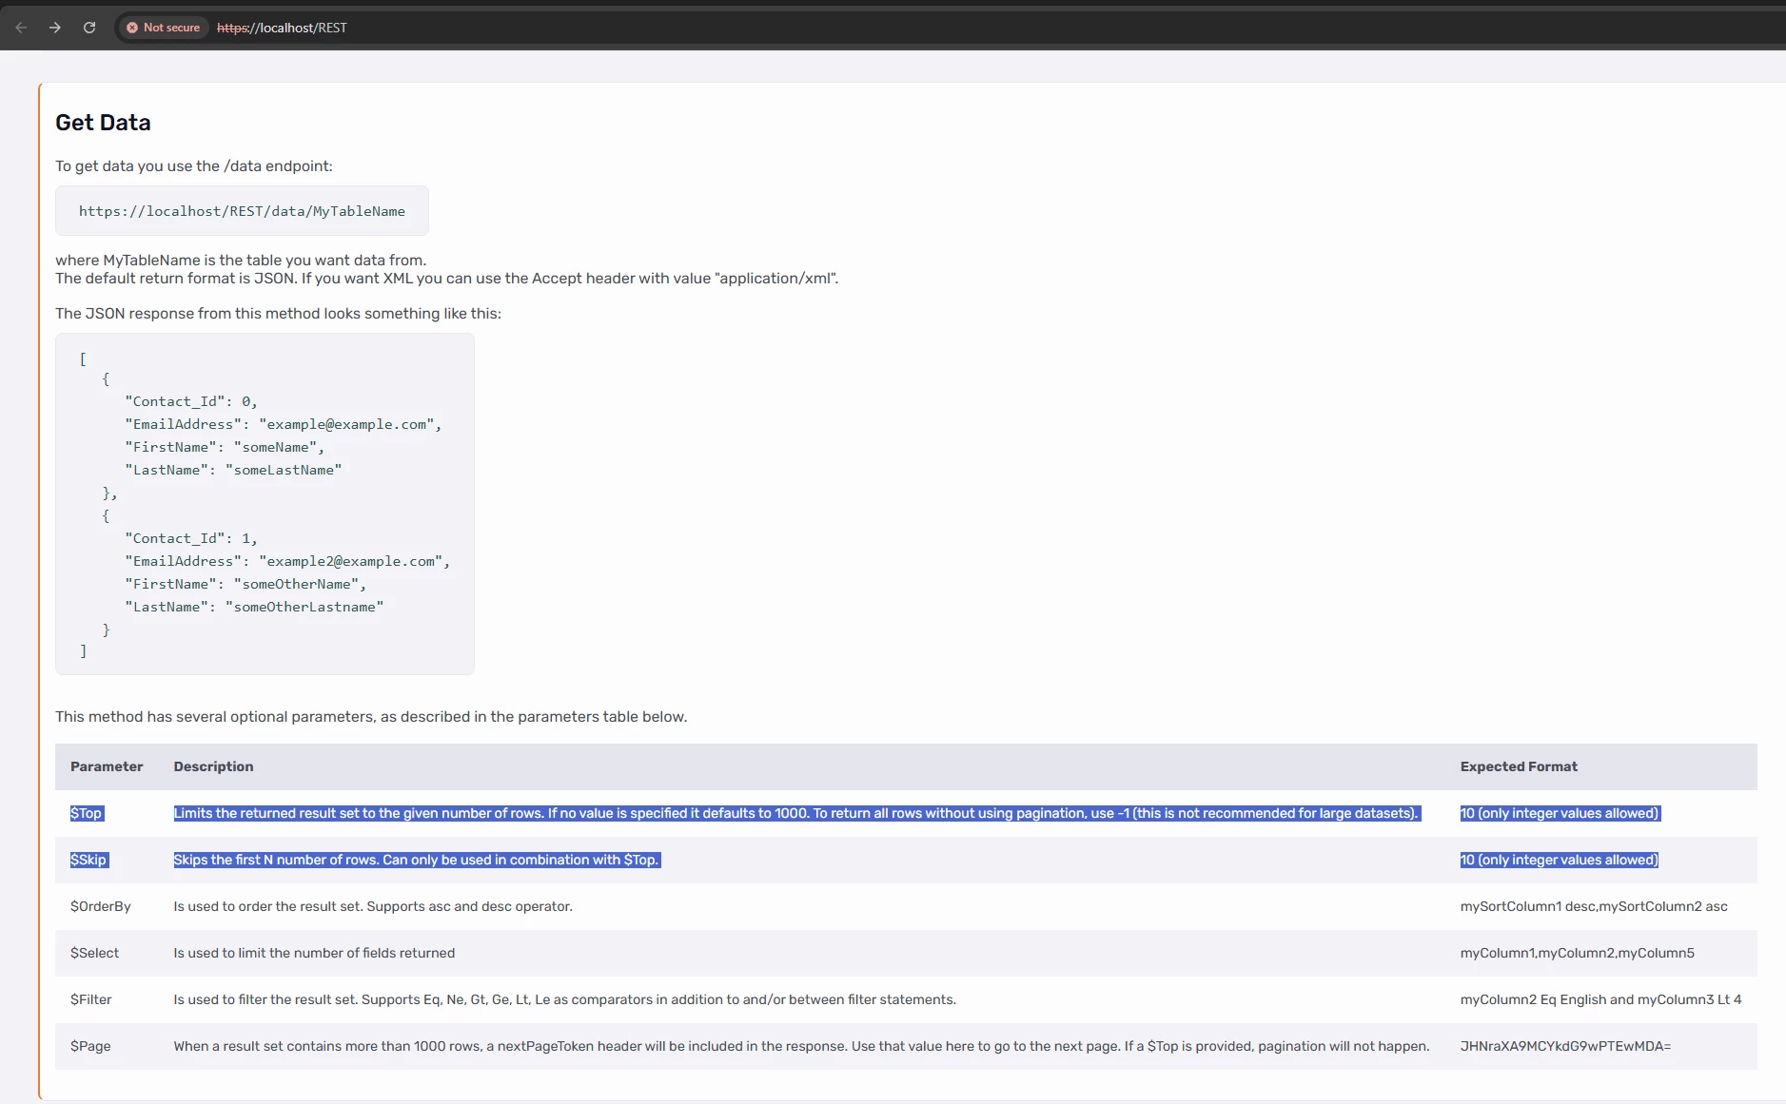Focus the address bar showing localhost/REST
The height and width of the screenshot is (1104, 1786).
tap(282, 28)
